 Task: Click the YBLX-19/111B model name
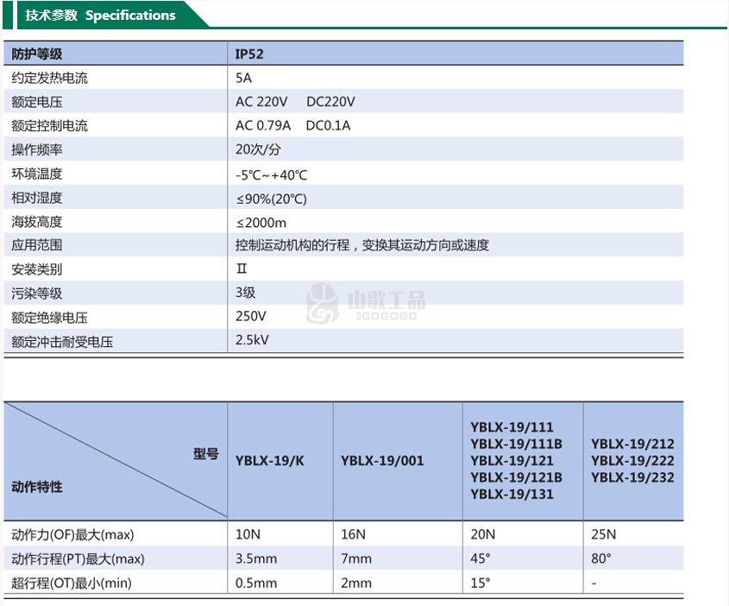[517, 445]
